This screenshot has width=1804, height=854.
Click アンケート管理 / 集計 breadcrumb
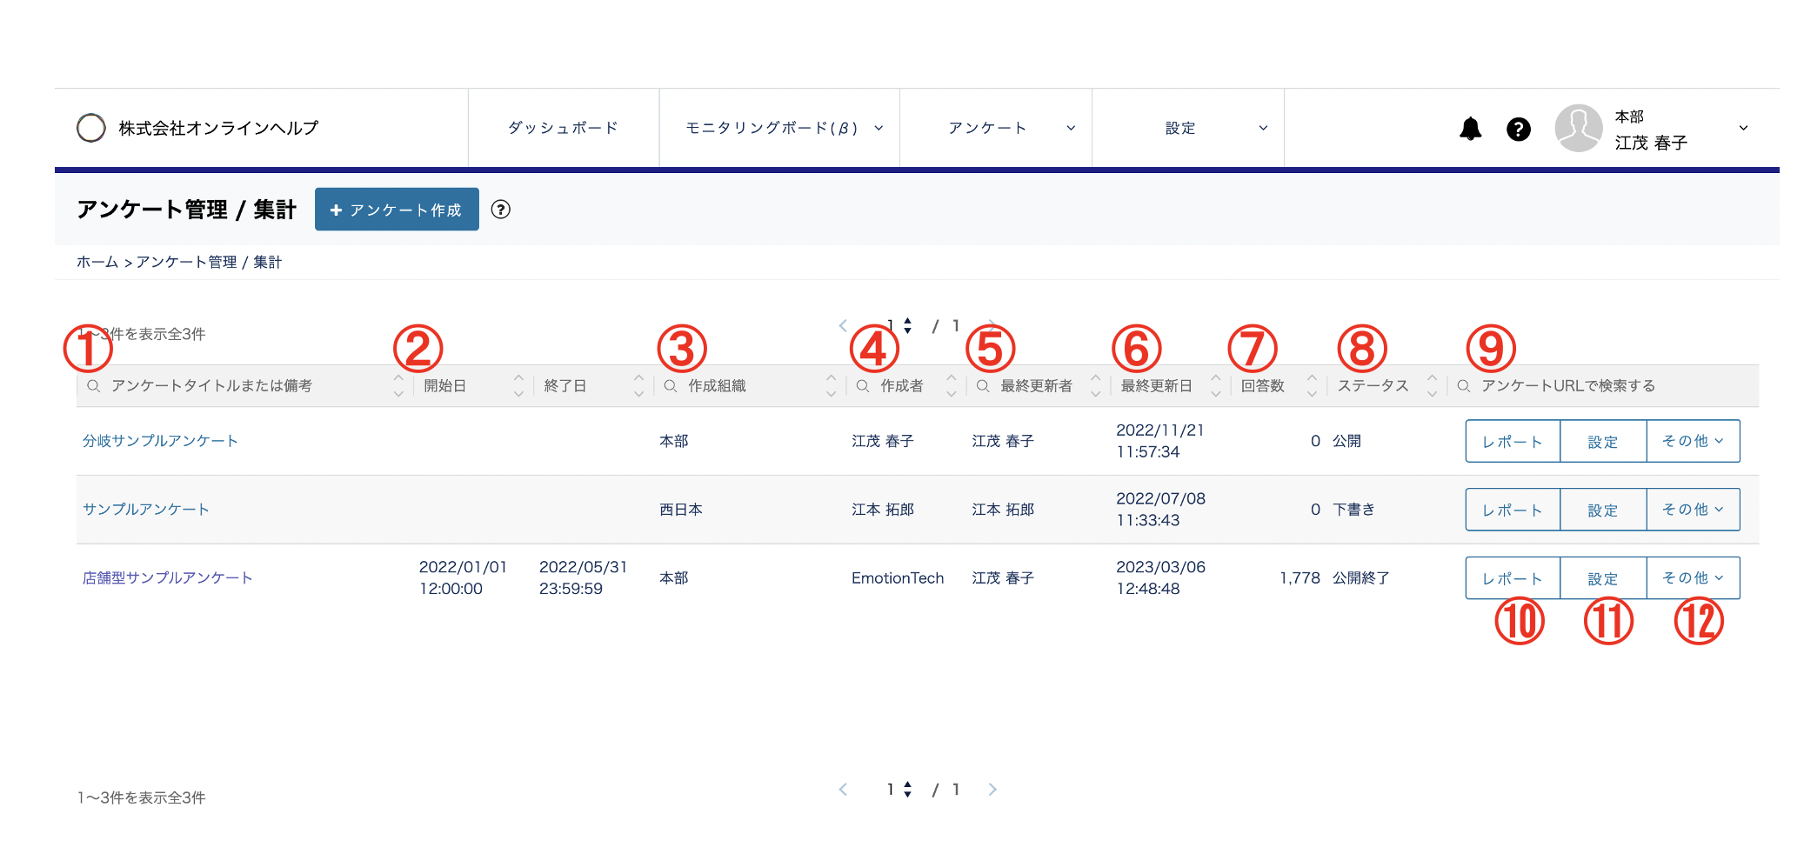209,262
